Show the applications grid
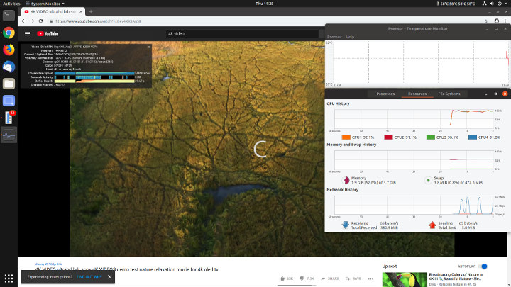This screenshot has width=511, height=287. 9,278
